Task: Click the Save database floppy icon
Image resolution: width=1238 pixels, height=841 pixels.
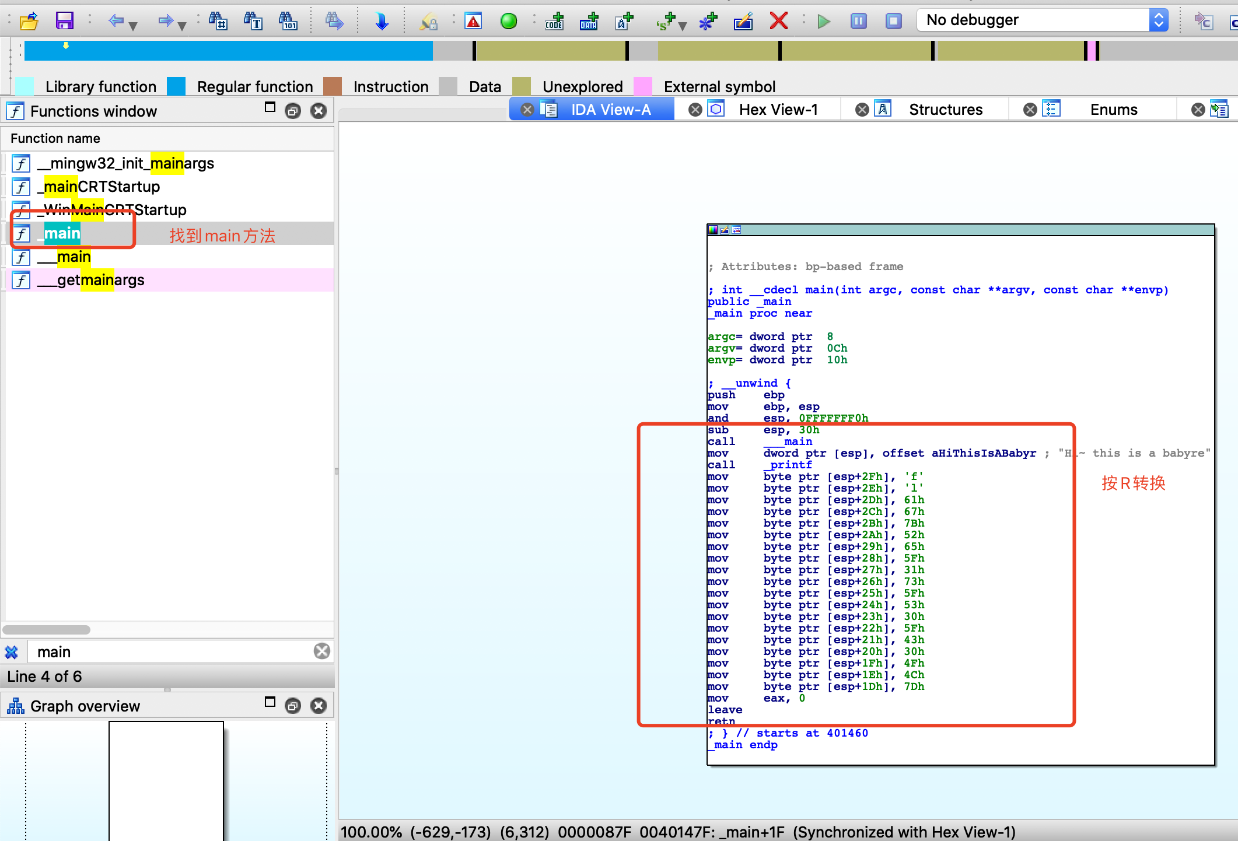Action: (x=64, y=22)
